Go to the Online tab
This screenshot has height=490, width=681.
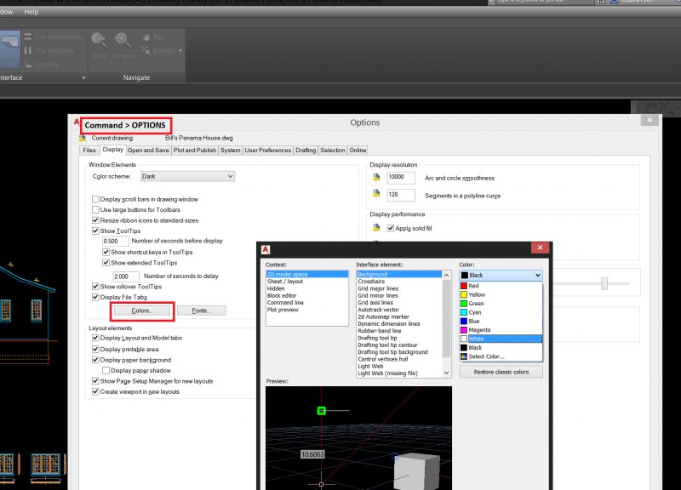click(x=358, y=151)
